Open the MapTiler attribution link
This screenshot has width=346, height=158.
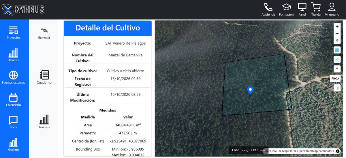(286, 151)
